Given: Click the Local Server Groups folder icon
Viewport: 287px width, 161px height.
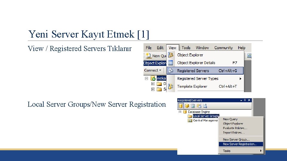Looking at the screenshot, I should pos(190,116).
